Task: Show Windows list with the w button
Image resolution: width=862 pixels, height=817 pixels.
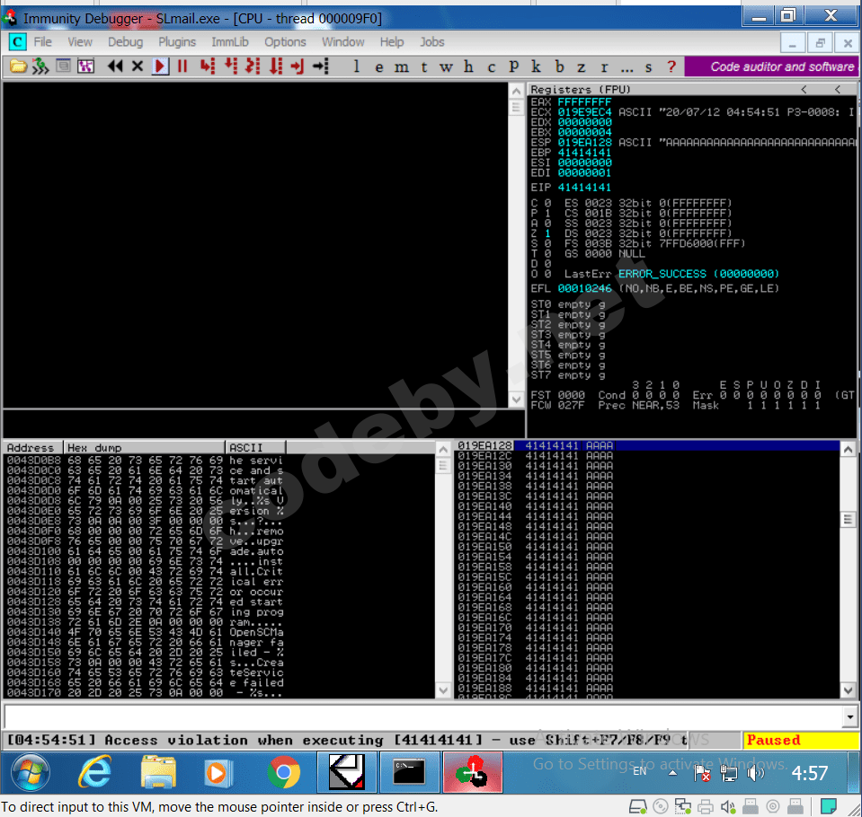Action: pos(446,67)
